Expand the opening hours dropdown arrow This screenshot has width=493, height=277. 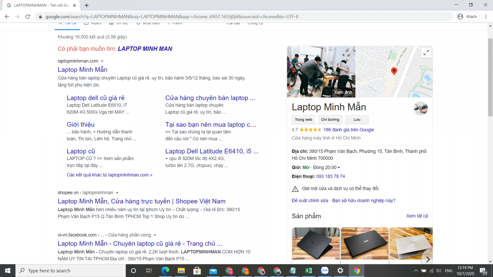point(339,168)
